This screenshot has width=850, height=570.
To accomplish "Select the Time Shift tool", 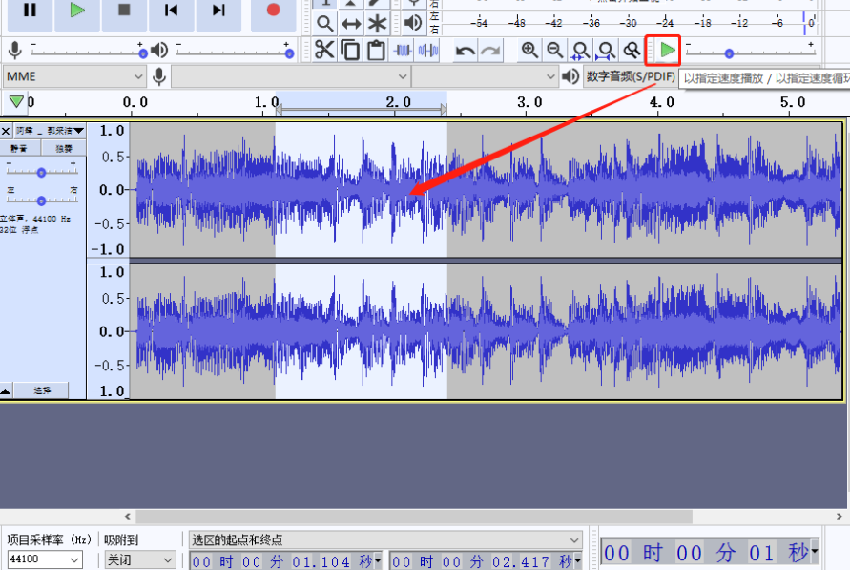I will (x=351, y=23).
